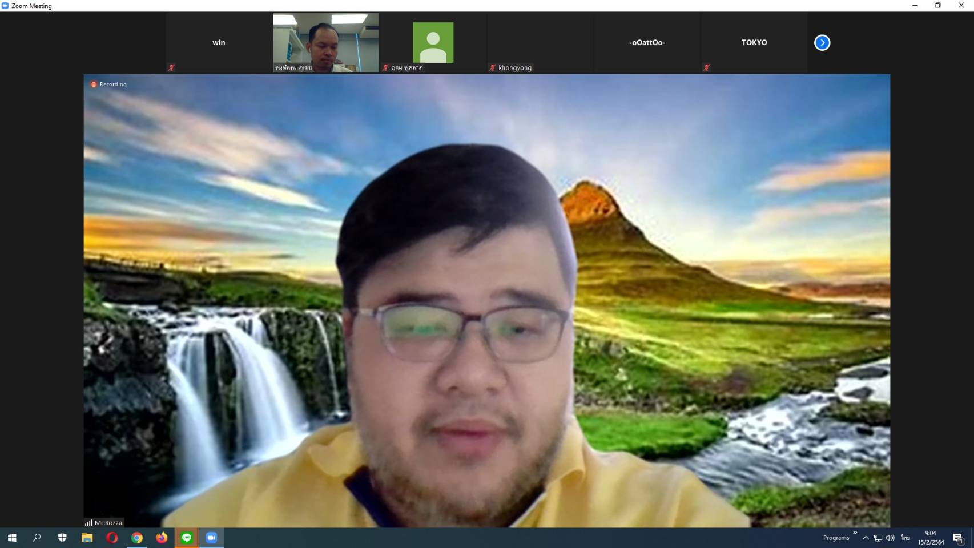Viewport: 974px width, 548px height.
Task: Open Opera browser from the taskbar
Action: 112,538
